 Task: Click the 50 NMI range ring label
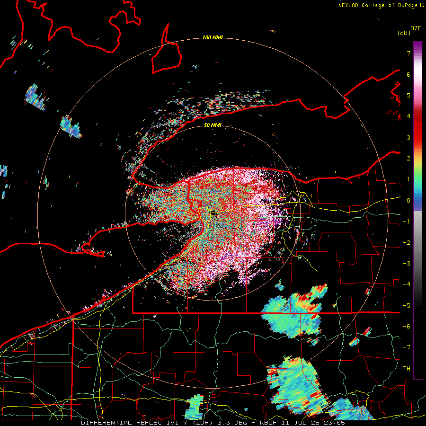(213, 125)
